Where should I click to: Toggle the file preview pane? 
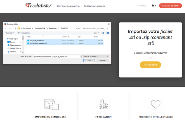103,33
